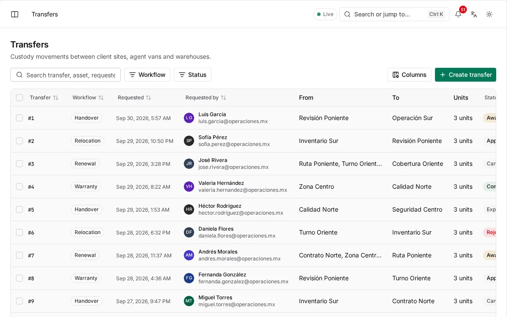Click Fernanda González name

point(222,275)
